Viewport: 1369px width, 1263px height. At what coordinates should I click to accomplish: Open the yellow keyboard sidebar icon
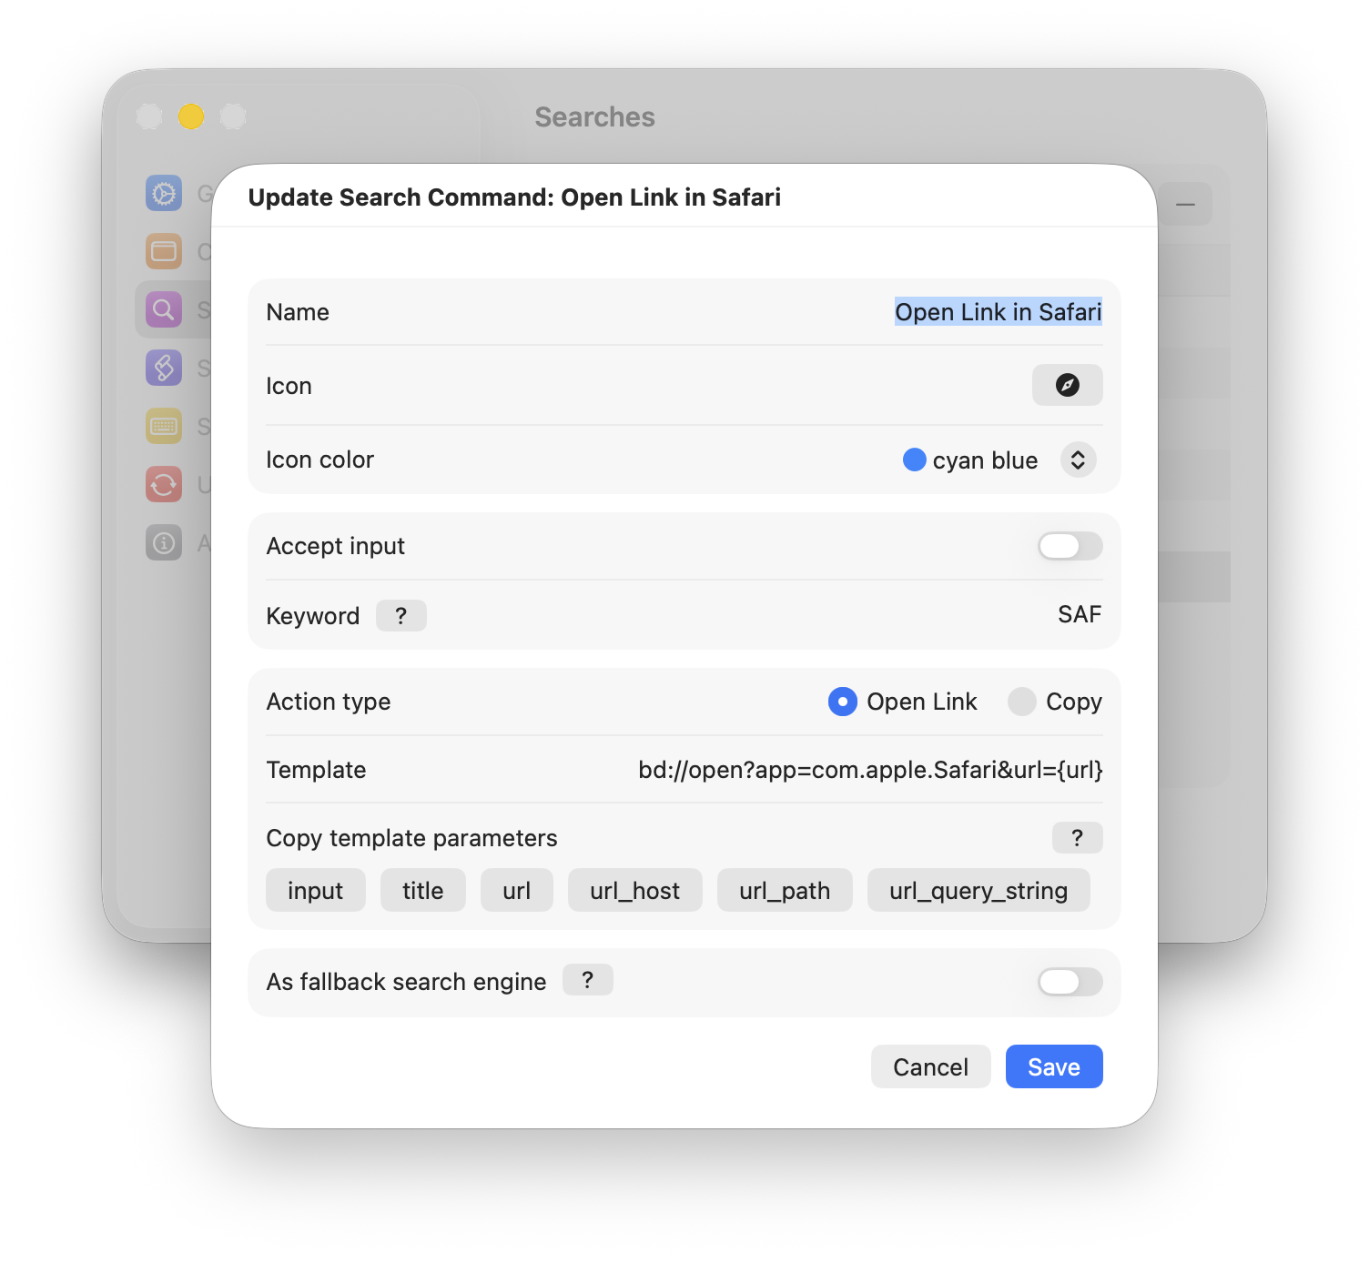click(164, 426)
